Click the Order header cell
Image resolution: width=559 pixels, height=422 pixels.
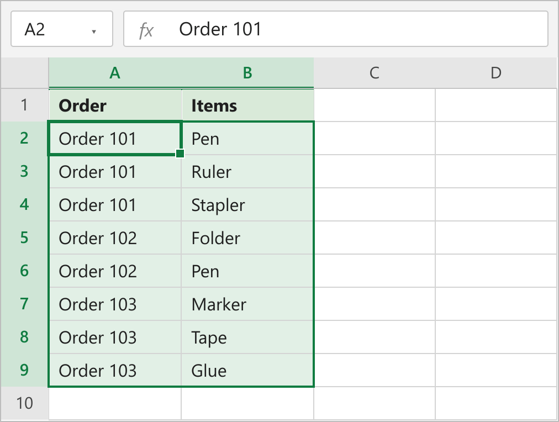click(115, 105)
